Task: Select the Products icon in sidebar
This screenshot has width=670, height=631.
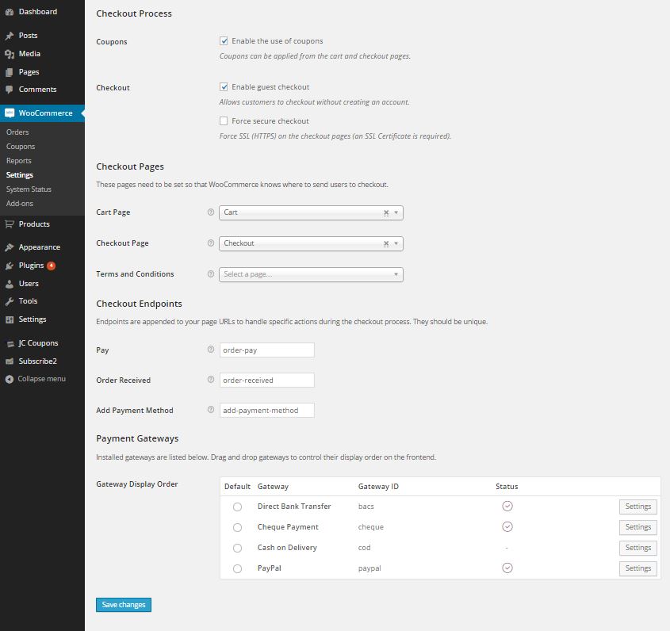Action: point(11,224)
